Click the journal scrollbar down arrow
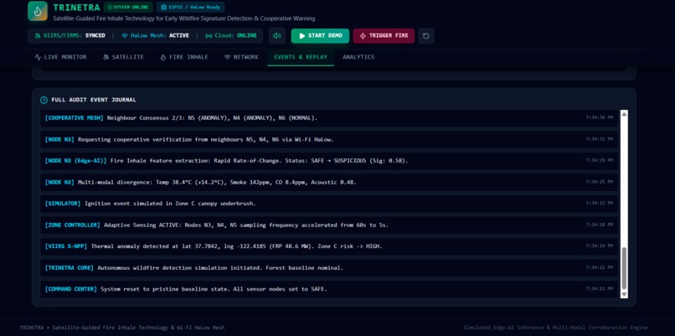 pyautogui.click(x=624, y=294)
